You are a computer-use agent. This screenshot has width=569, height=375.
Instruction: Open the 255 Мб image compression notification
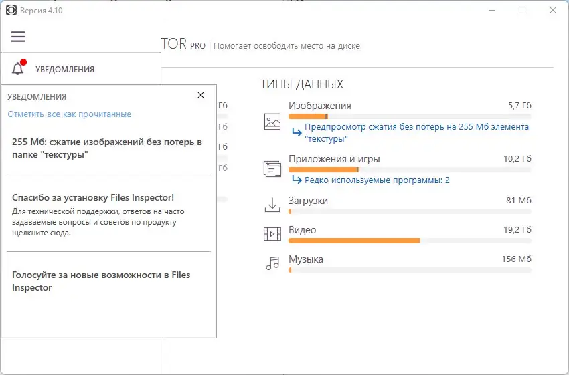coord(107,148)
